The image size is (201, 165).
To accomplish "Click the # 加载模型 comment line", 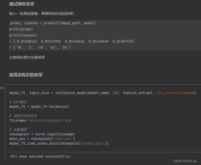I will (18, 130).
